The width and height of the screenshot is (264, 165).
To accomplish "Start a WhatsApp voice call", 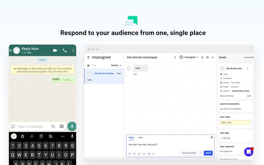I will [65, 50].
